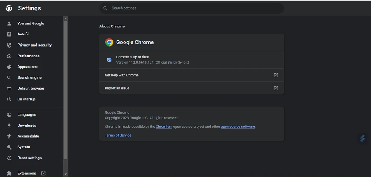
Task: Click the Accessibility figure icon
Action: pyautogui.click(x=9, y=137)
